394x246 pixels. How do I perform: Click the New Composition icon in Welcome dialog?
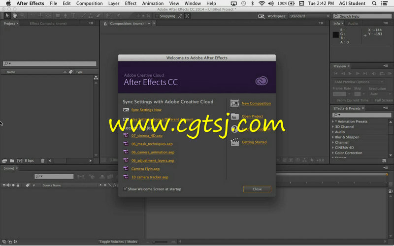[235, 103]
